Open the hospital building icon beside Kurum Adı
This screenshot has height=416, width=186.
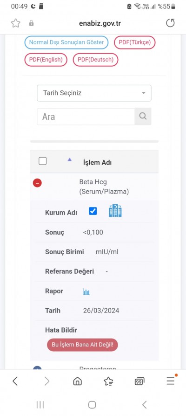pos(115,211)
